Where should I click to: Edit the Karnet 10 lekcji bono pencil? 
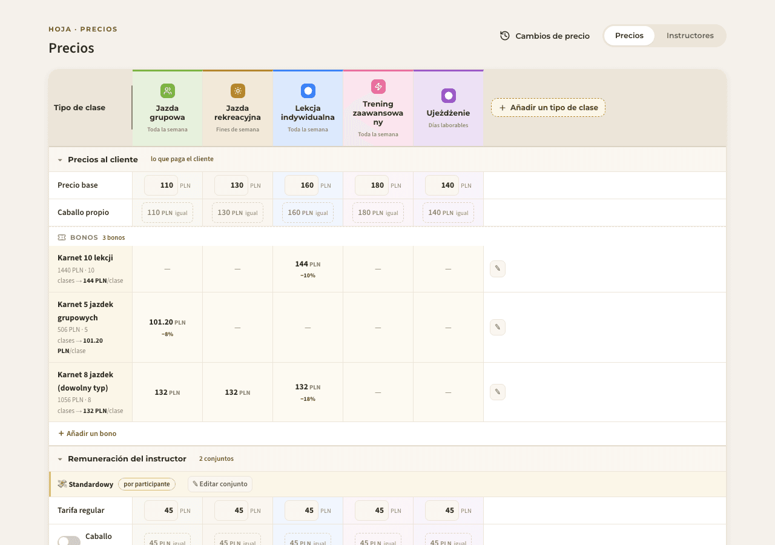pyautogui.click(x=498, y=269)
